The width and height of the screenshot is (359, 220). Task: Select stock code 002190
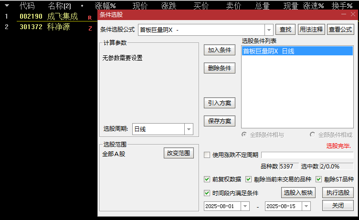(x=31, y=17)
